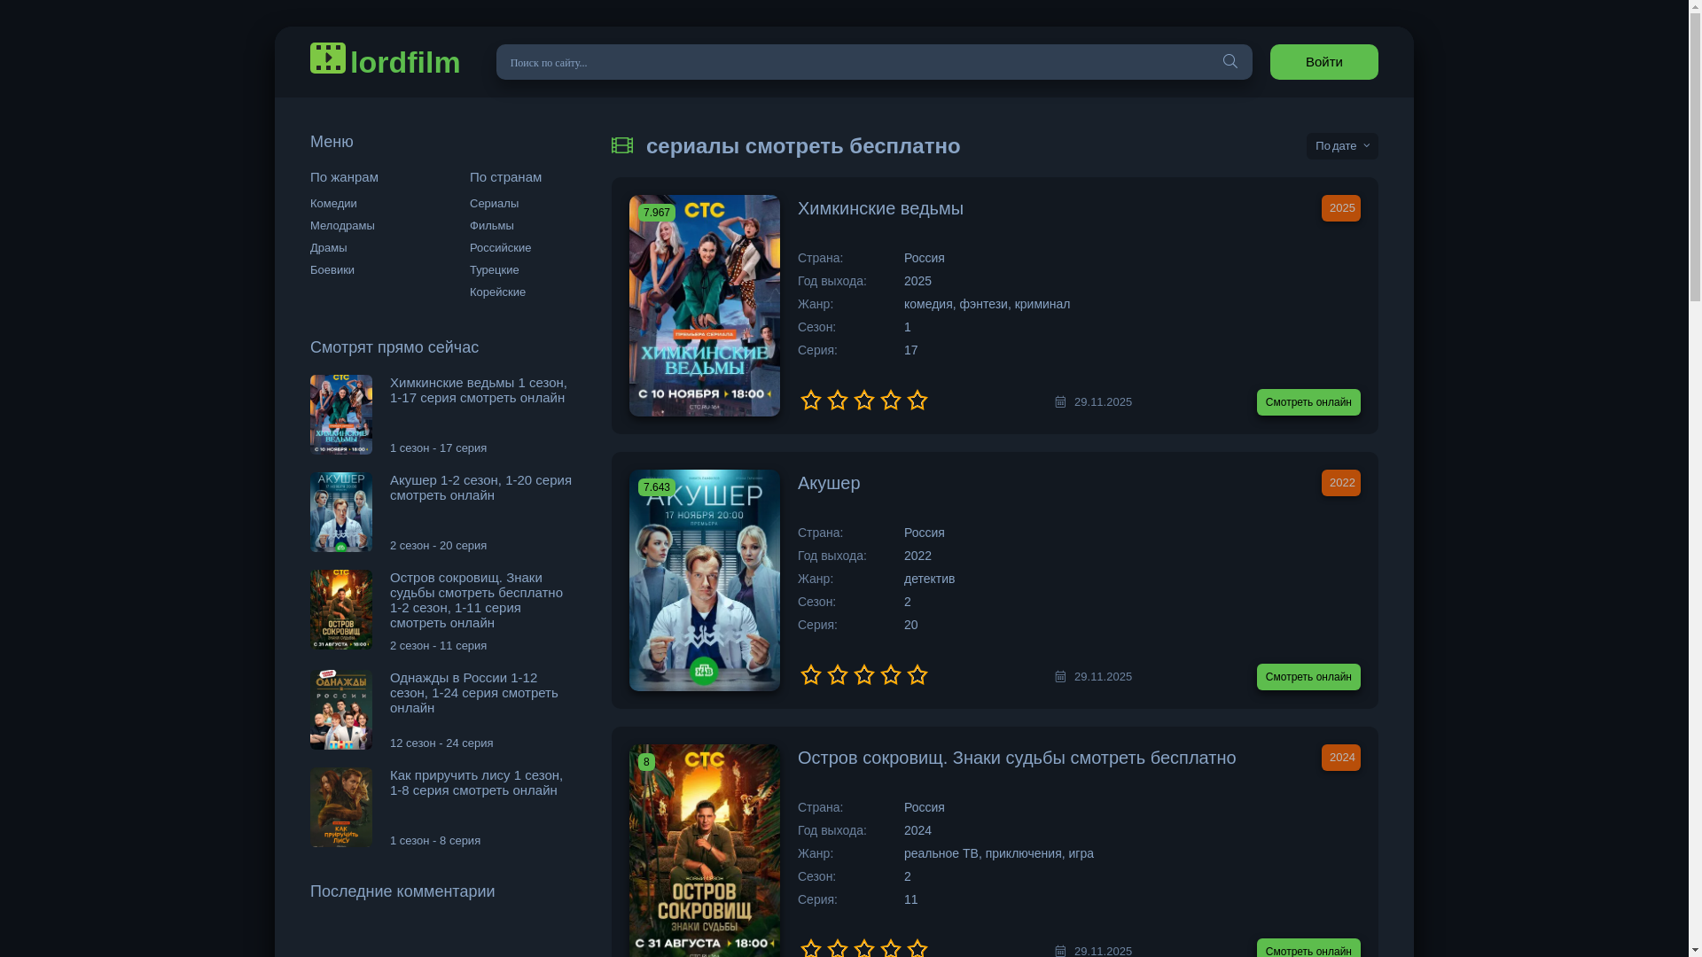Open the Комедии genre menu item
This screenshot has width=1702, height=957.
pos(333,204)
